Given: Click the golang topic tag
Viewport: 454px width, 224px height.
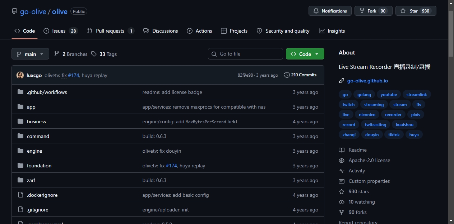Looking at the screenshot, I should [x=364, y=95].
